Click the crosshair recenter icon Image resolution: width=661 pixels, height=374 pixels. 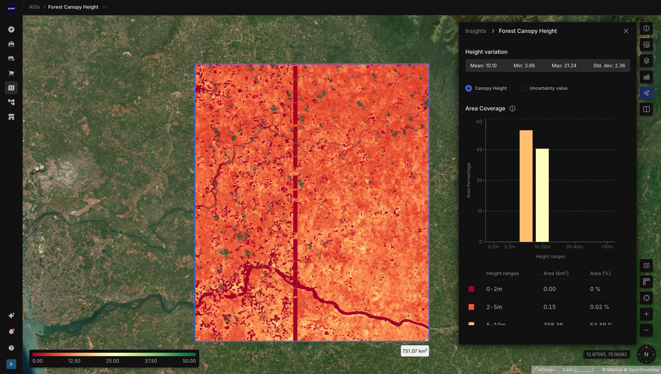tap(646, 298)
